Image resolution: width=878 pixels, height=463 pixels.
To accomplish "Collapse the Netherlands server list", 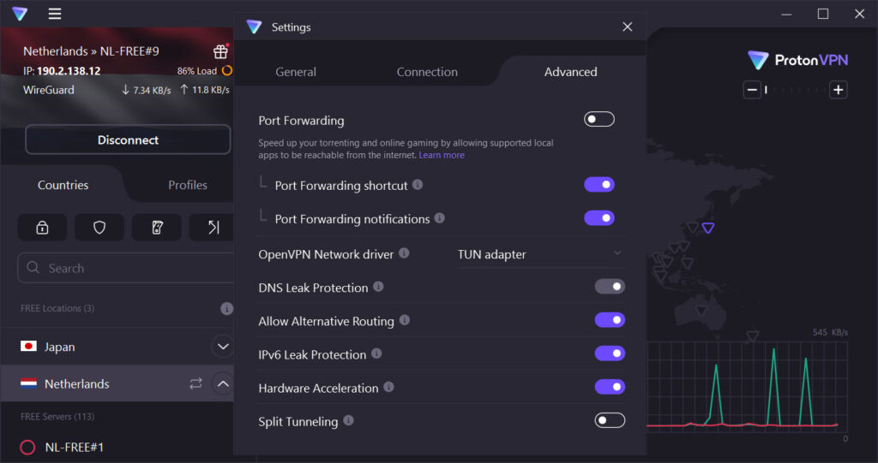I will click(223, 383).
